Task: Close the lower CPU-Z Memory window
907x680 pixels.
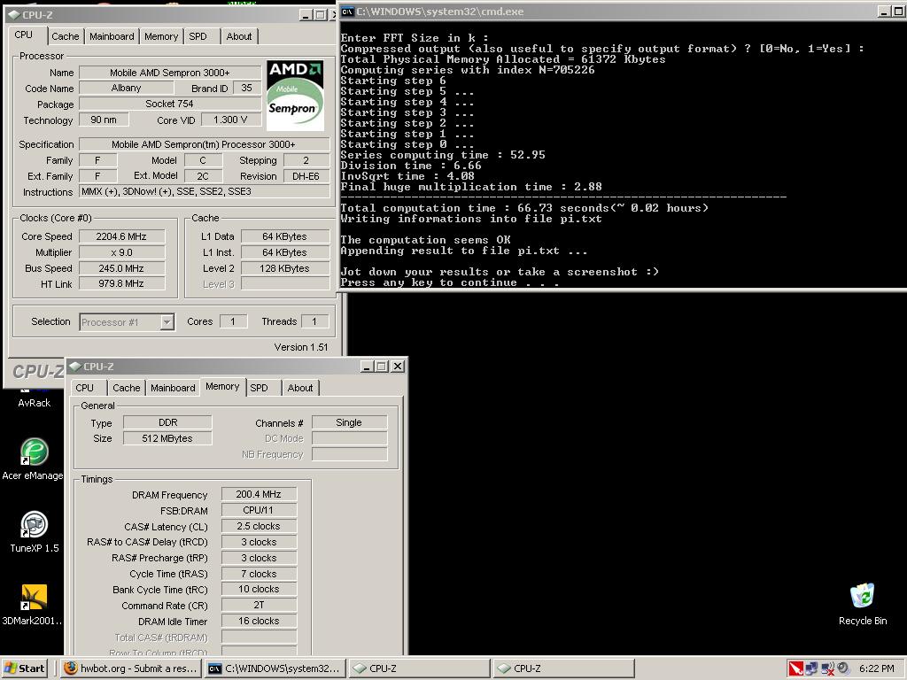Action: pyautogui.click(x=398, y=366)
